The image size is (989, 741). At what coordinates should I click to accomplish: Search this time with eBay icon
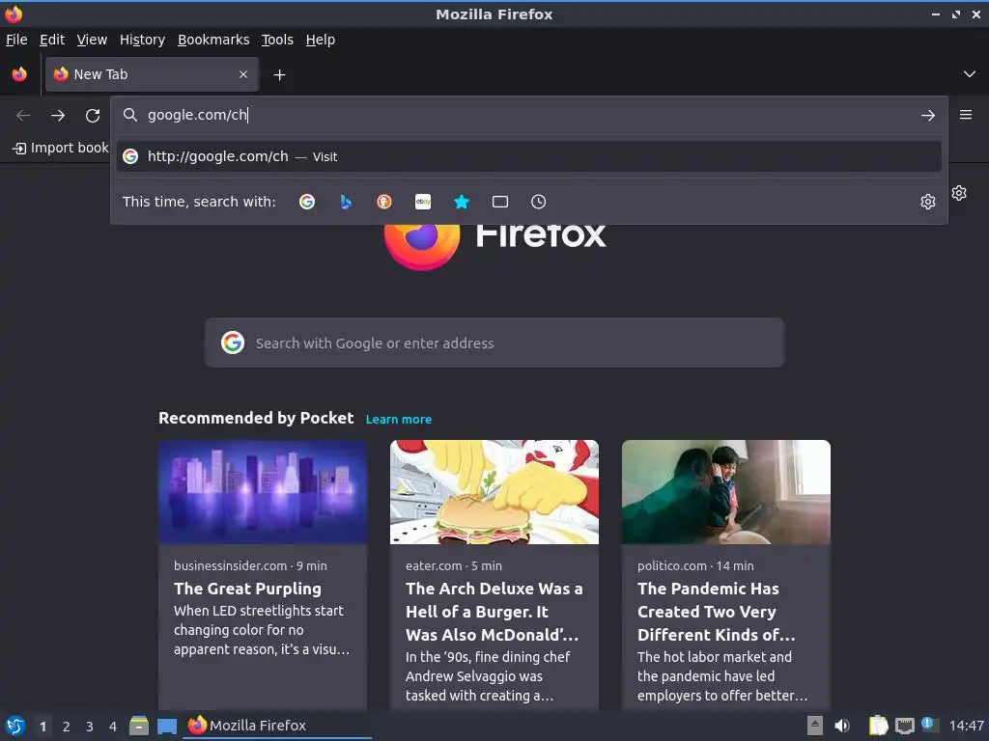tap(423, 202)
